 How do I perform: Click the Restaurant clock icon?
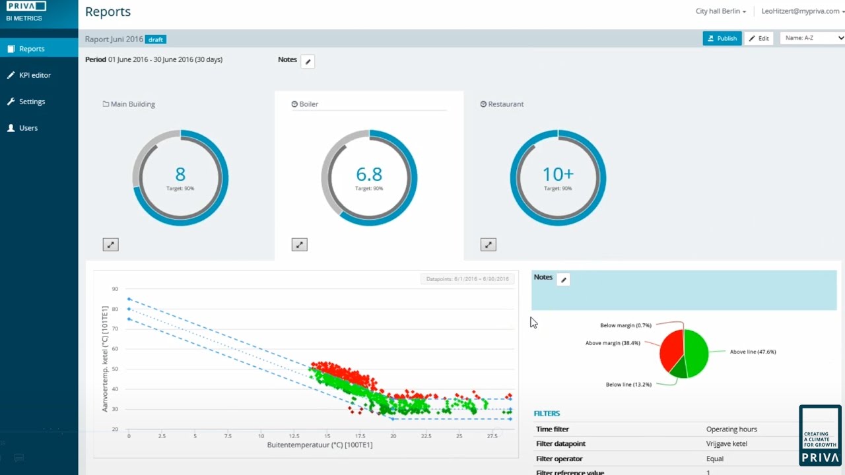click(483, 104)
